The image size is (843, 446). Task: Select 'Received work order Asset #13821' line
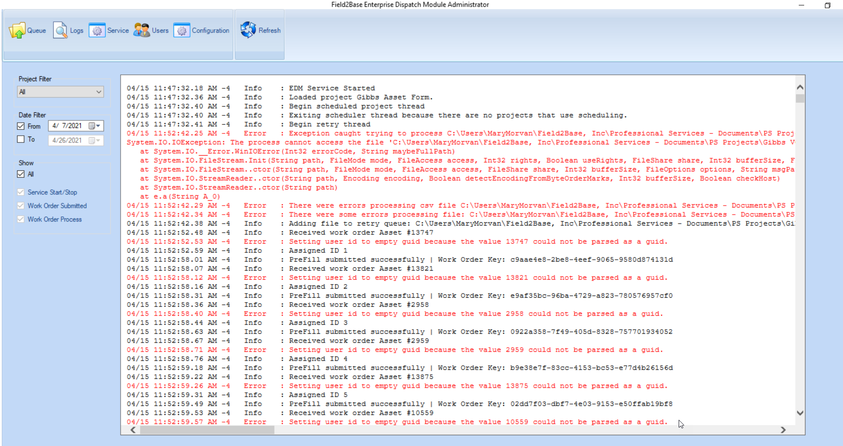coord(280,269)
